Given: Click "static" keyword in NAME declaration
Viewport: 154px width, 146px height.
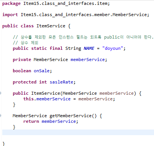Looking at the screenshot, I should [x=39, y=48].
